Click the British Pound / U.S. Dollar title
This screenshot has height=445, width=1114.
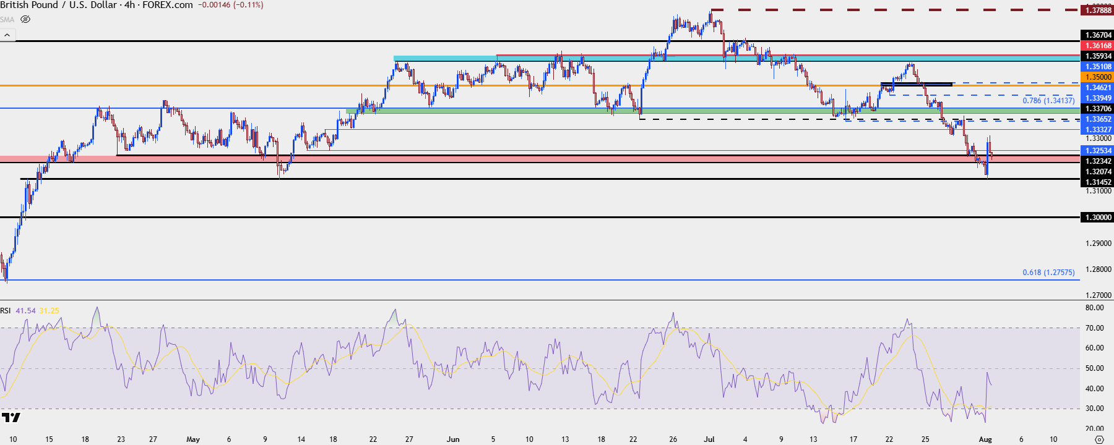tap(59, 5)
